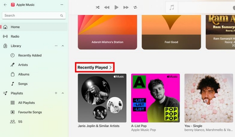The image size is (235, 137).
Task: Click the Radio broadcast icon
Action: [x=5, y=36]
